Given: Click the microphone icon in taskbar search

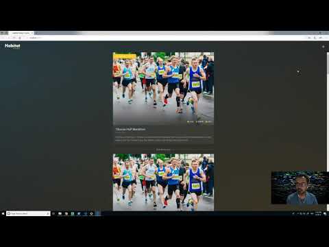Looking at the screenshot, I should coord(47,213).
